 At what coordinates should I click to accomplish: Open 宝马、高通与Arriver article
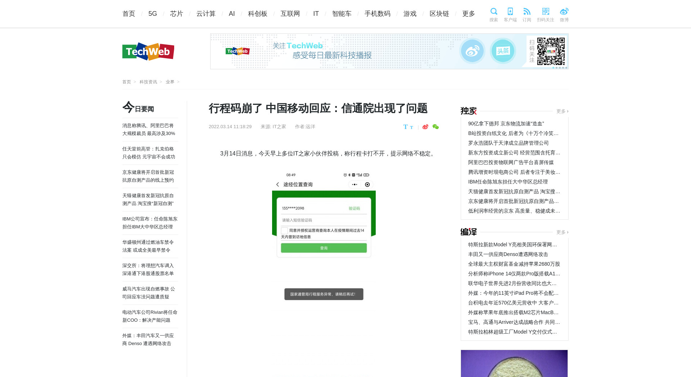[514, 322]
